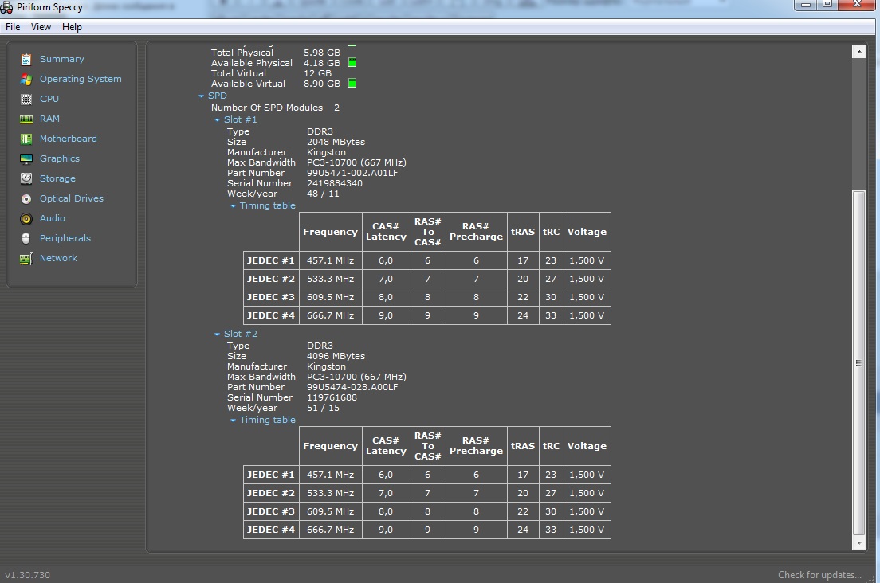Click the CPU chip icon
The image size is (880, 583).
click(x=26, y=100)
